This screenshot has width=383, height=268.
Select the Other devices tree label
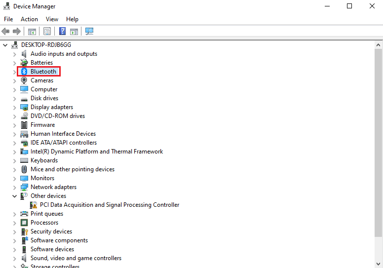coord(48,196)
